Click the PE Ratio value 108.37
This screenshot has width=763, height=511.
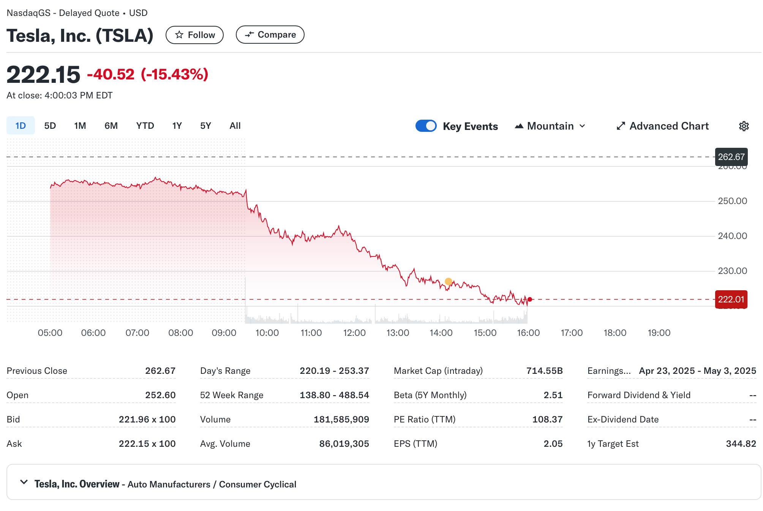point(547,419)
